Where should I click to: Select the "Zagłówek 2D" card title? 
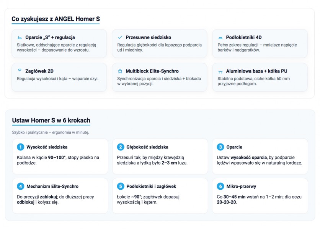tap(39, 71)
